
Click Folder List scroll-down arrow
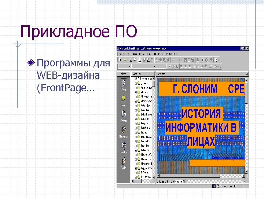pyautogui.click(x=153, y=177)
